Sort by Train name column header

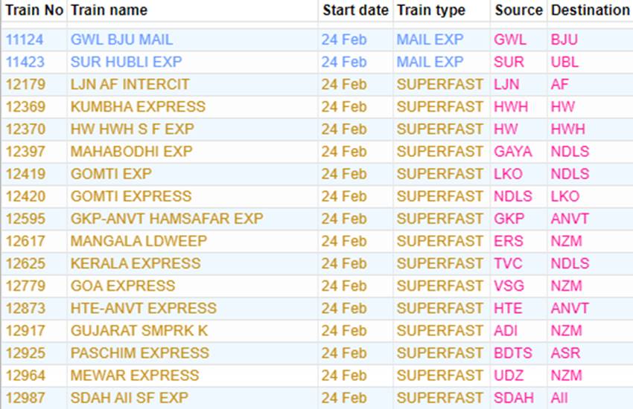point(109,10)
